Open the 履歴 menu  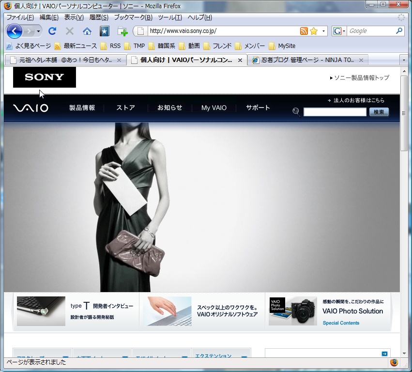pos(99,17)
